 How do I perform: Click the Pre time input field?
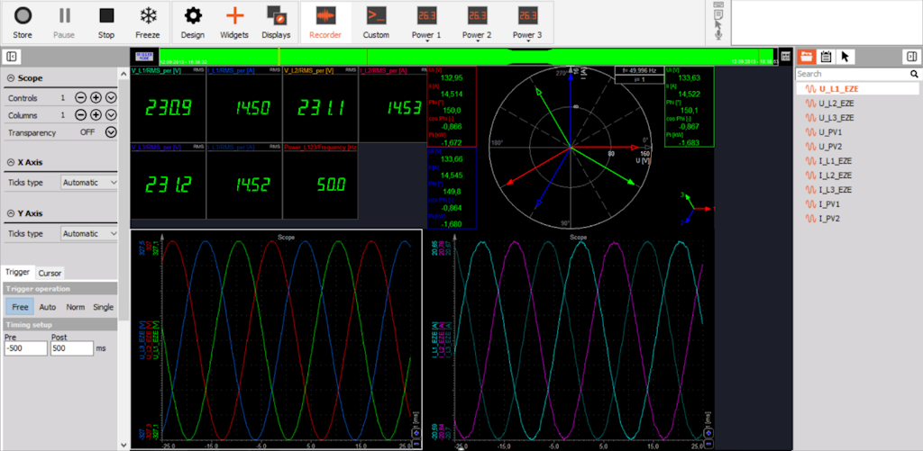pyautogui.click(x=25, y=348)
